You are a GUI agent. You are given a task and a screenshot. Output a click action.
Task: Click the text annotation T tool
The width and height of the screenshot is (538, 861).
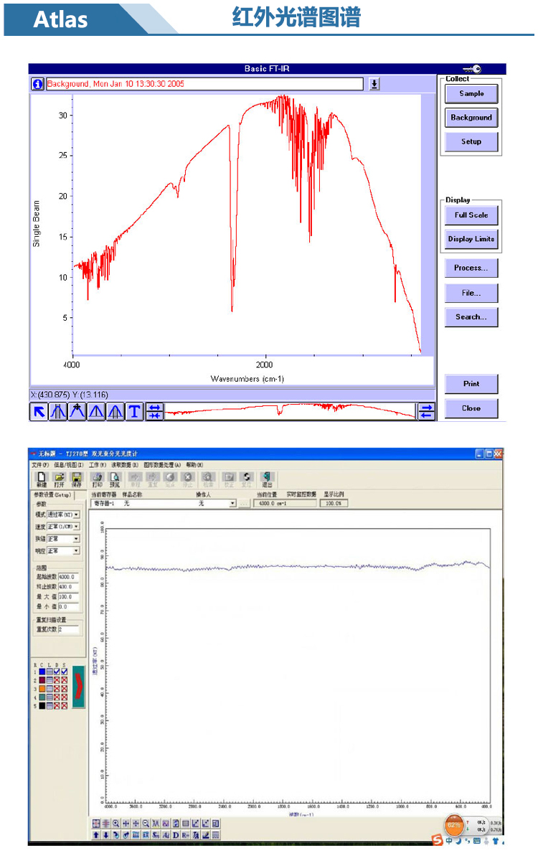tap(134, 411)
